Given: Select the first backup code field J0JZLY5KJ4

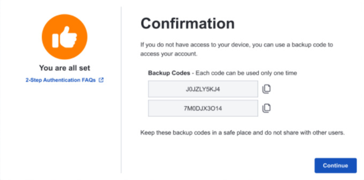Looking at the screenshot, I should pos(203,89).
